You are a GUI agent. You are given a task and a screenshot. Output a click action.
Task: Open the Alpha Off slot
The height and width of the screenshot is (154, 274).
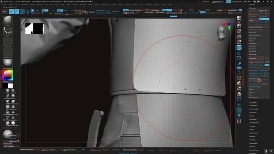click(x=8, y=42)
